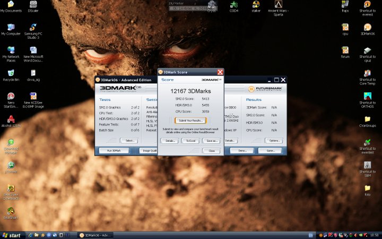
Task: Launch the COD4 game shortcut
Action: point(234,6)
